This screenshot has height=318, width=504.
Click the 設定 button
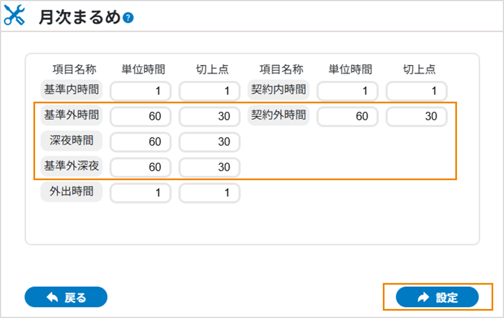437,297
